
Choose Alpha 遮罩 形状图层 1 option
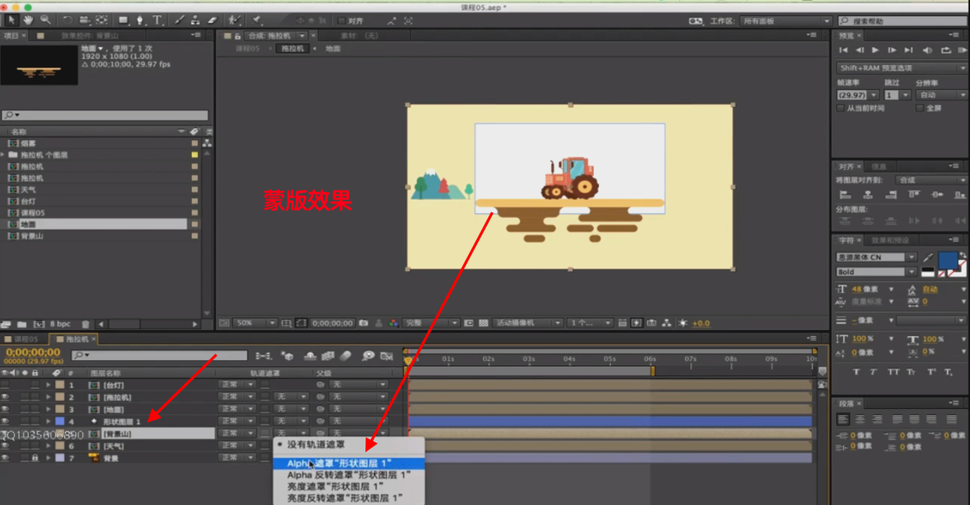click(x=349, y=463)
